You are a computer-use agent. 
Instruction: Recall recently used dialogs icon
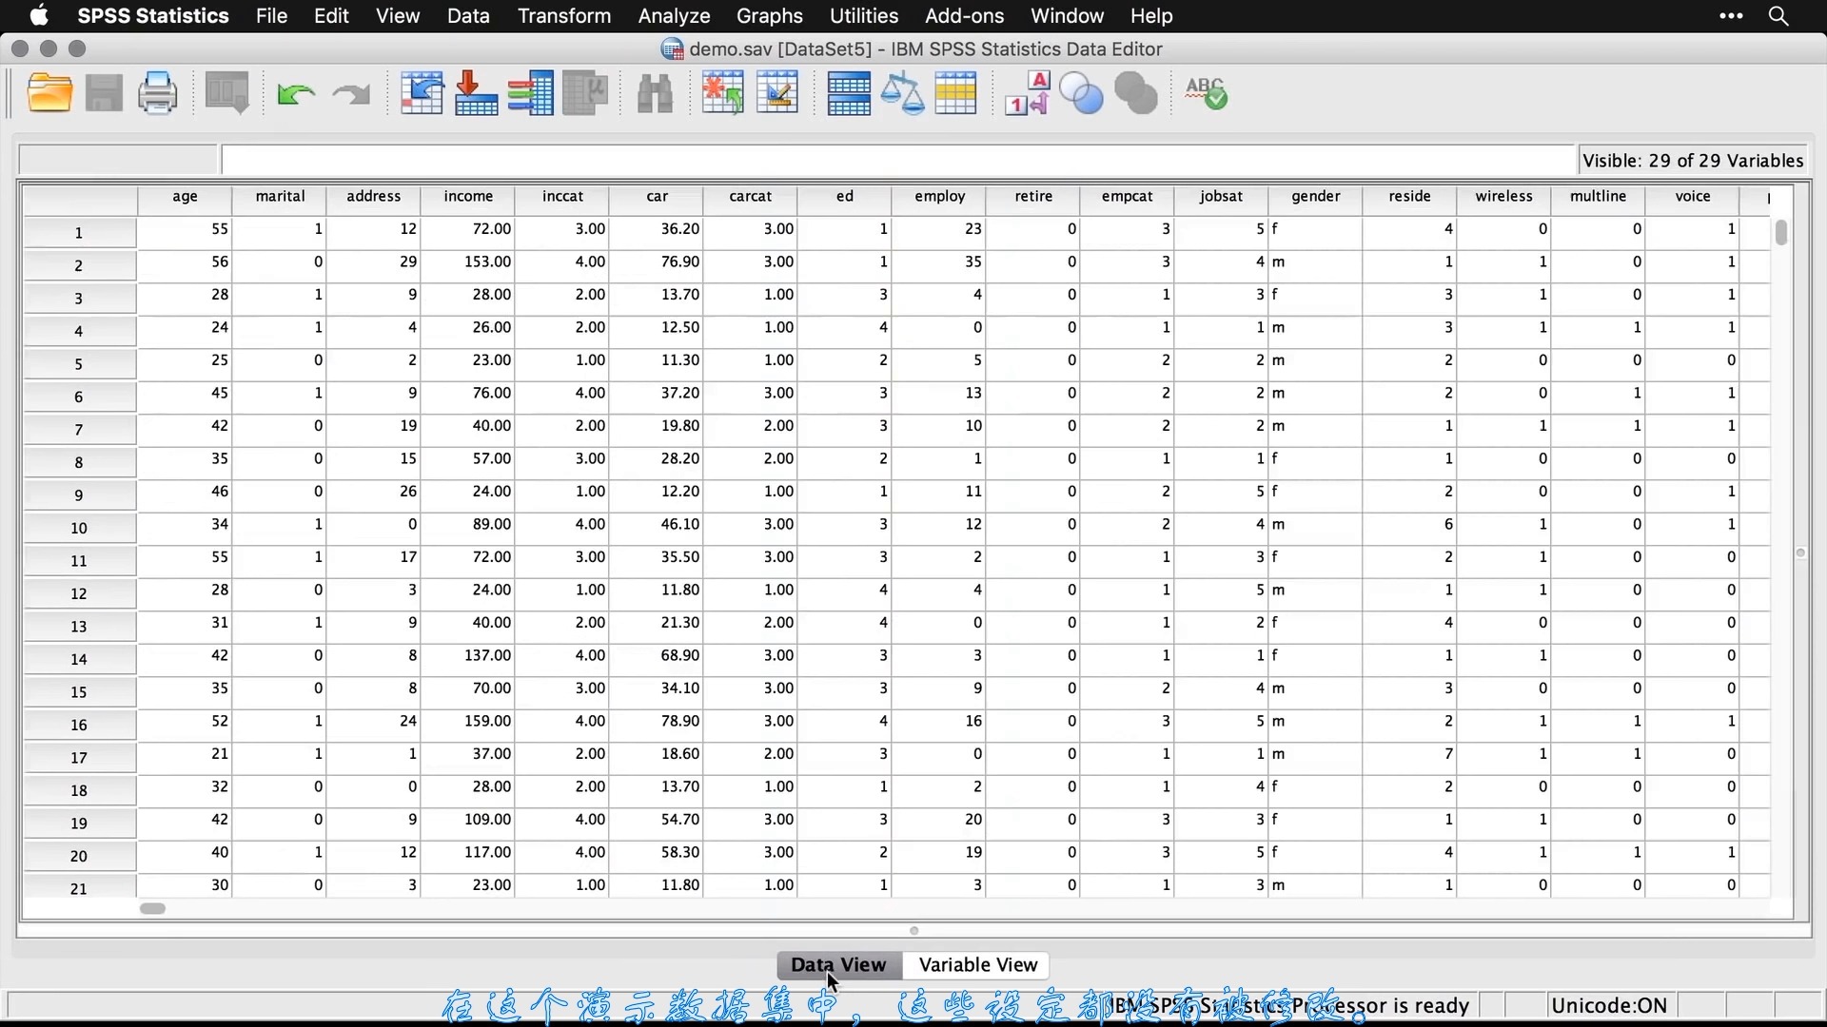coord(226,94)
